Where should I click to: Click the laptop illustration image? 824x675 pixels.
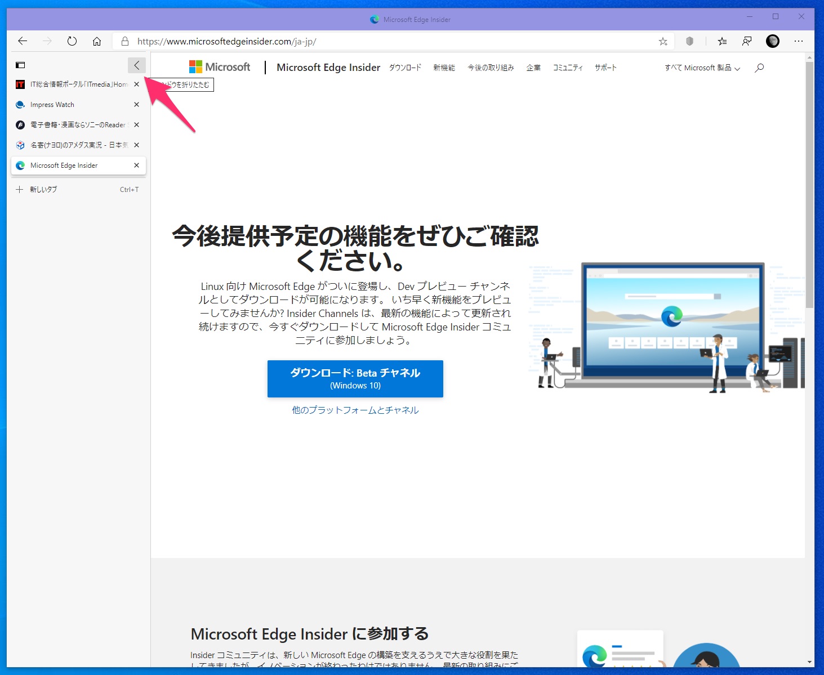pos(667,327)
